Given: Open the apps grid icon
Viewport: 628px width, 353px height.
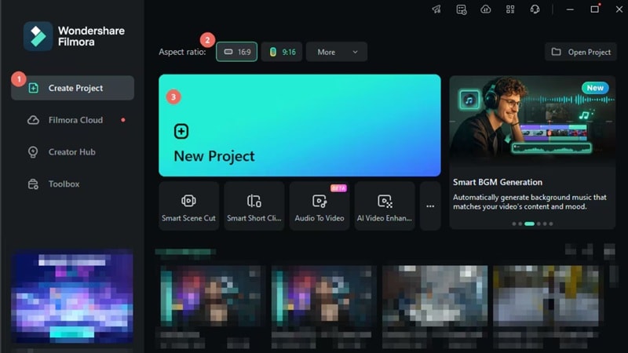Looking at the screenshot, I should pyautogui.click(x=510, y=9).
